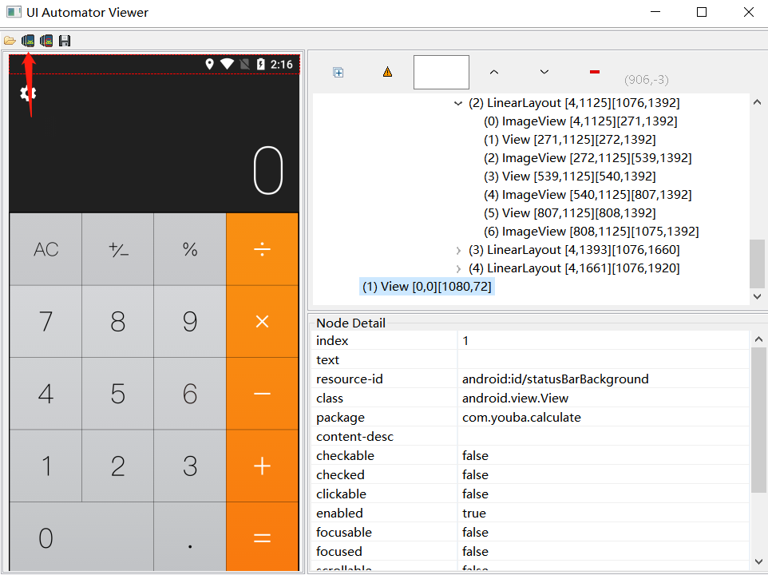Image resolution: width=768 pixels, height=575 pixels.
Task: Go to previous search result arrow
Action: point(493,72)
